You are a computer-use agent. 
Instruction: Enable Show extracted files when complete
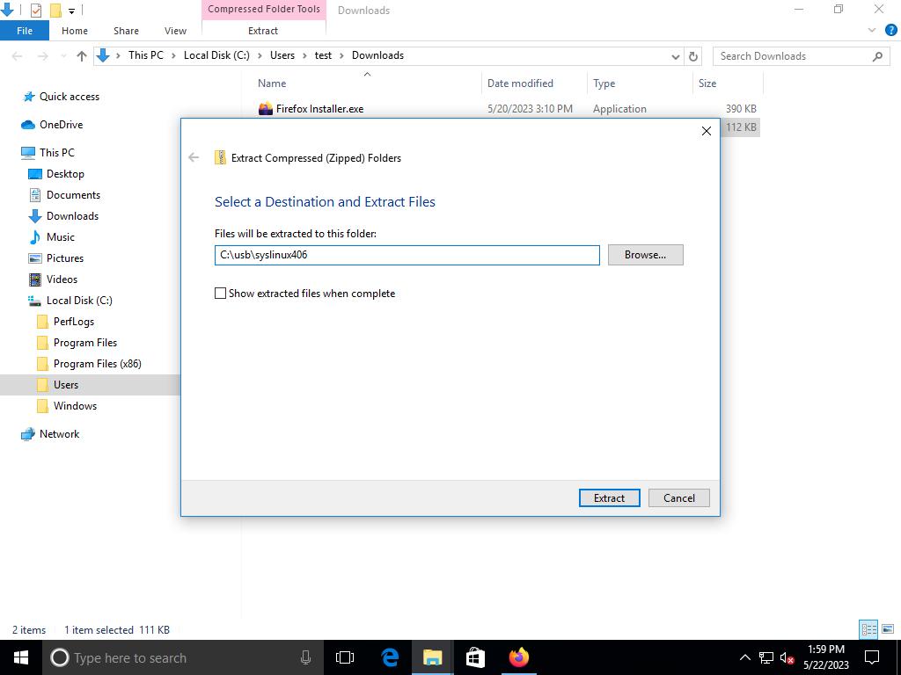pos(221,294)
